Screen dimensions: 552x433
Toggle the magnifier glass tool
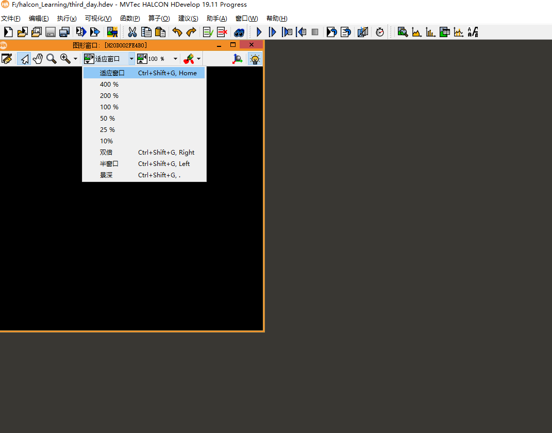click(52, 59)
